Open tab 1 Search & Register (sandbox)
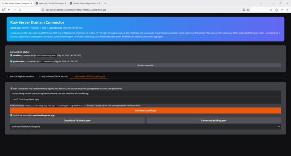The height and width of the screenshot is (156, 291). 21,76
